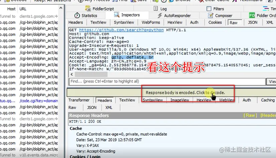This screenshot has width=276, height=158.
Task: Select the 'Date: Sat, 23 Mar 2019' header
Action: (109, 140)
